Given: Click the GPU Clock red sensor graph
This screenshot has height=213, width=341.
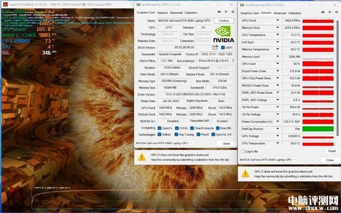Looking at the screenshot, I should [x=318, y=21].
